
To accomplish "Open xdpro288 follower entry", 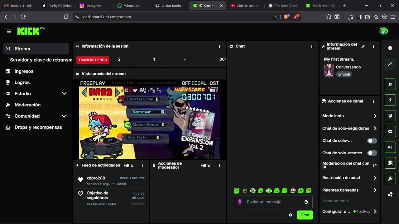I will click(111, 181).
